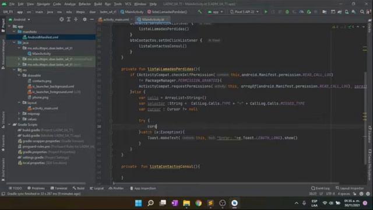Open the Layout Inspector
This screenshot has height=210, width=373.
point(350,188)
